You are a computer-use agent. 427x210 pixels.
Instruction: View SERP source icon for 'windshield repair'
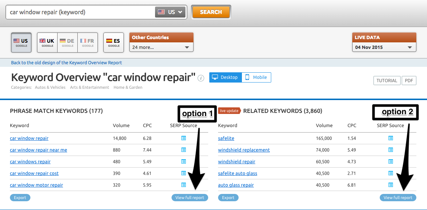click(x=391, y=162)
